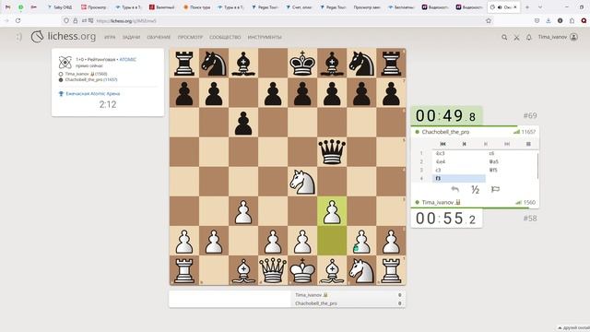The image size is (590, 332).
Task: Open the ATOMIC variant link
Action: pos(127,59)
